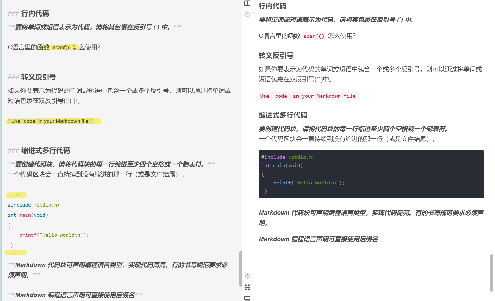Click '要创建代码块' bold italic line in preview
Viewport: 495px width, 301px height.
tap(353, 129)
